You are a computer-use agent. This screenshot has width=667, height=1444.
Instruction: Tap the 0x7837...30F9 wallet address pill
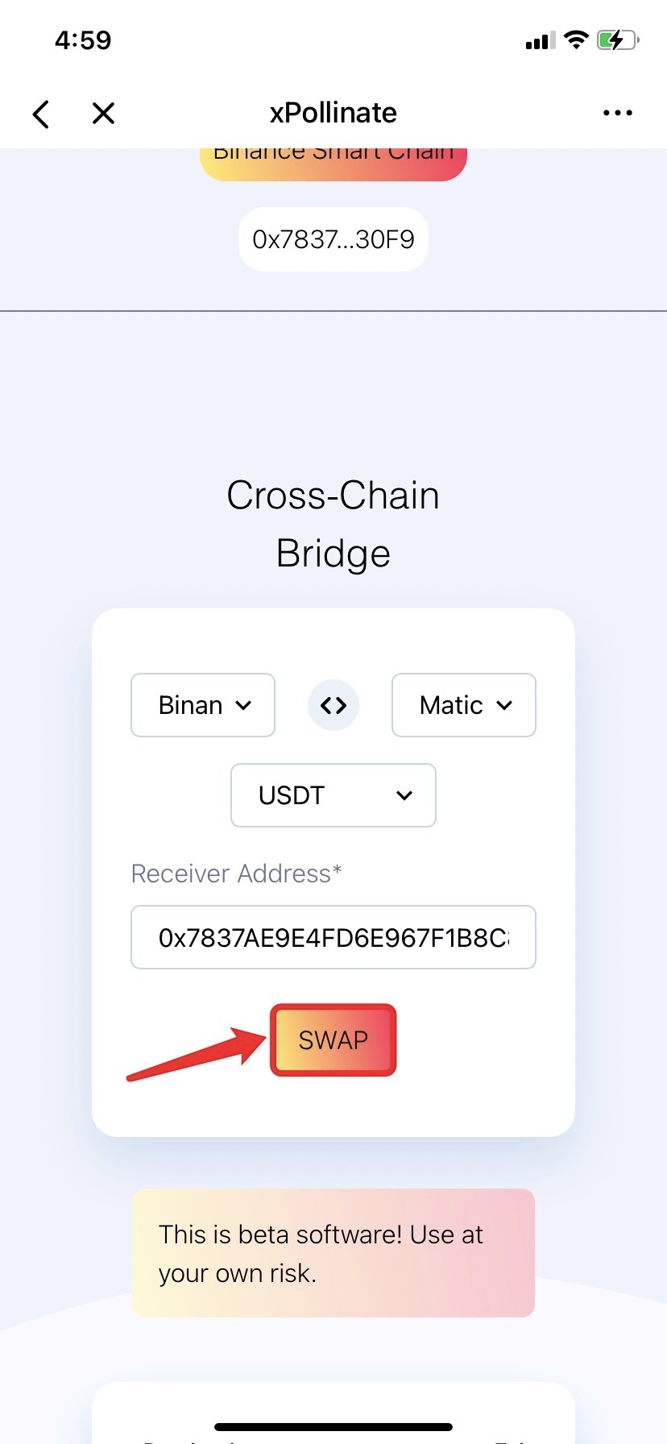(x=333, y=239)
